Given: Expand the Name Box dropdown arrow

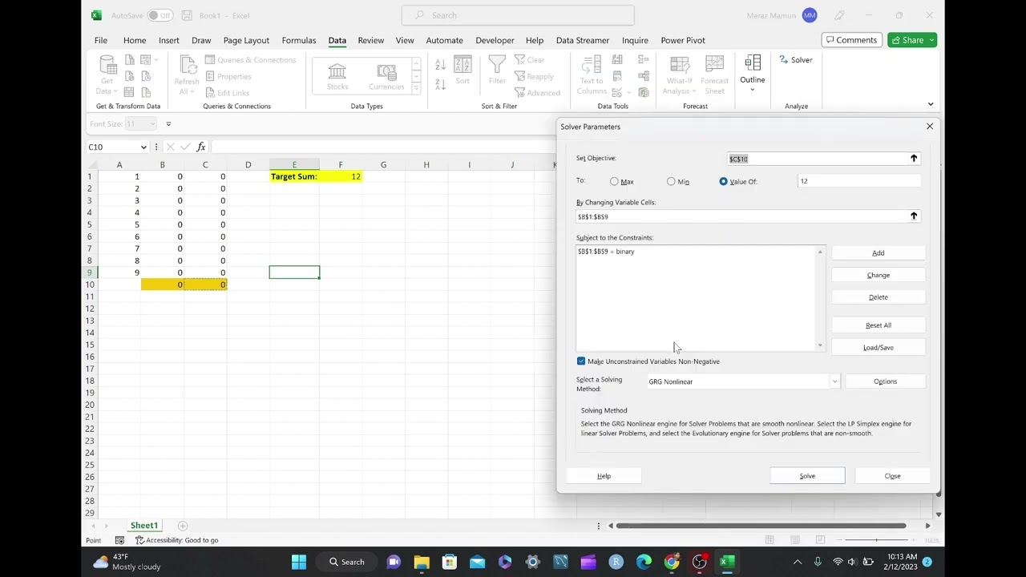Looking at the screenshot, I should click(x=143, y=147).
